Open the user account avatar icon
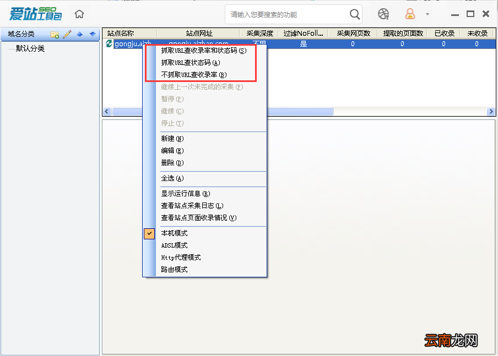Screen dimensions: 498x356 [410, 14]
